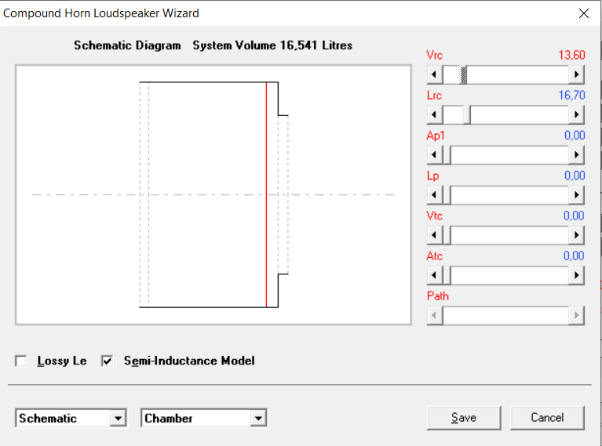602x446 pixels.
Task: Enable the Lossy Le checkbox
Action: [21, 361]
